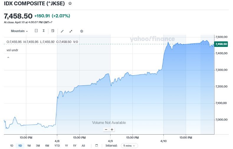This screenshot has height=149, width=233.
Task: Open the indicators sigma icon
Action: tap(44, 31)
